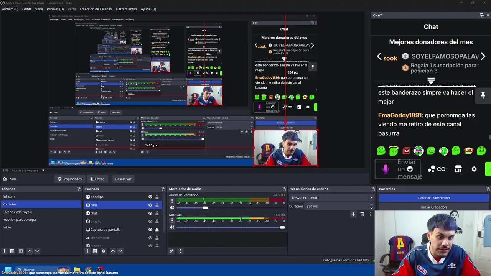Mute Mic/Aux audio
Screen dimensions: 491x276
(x=172, y=227)
